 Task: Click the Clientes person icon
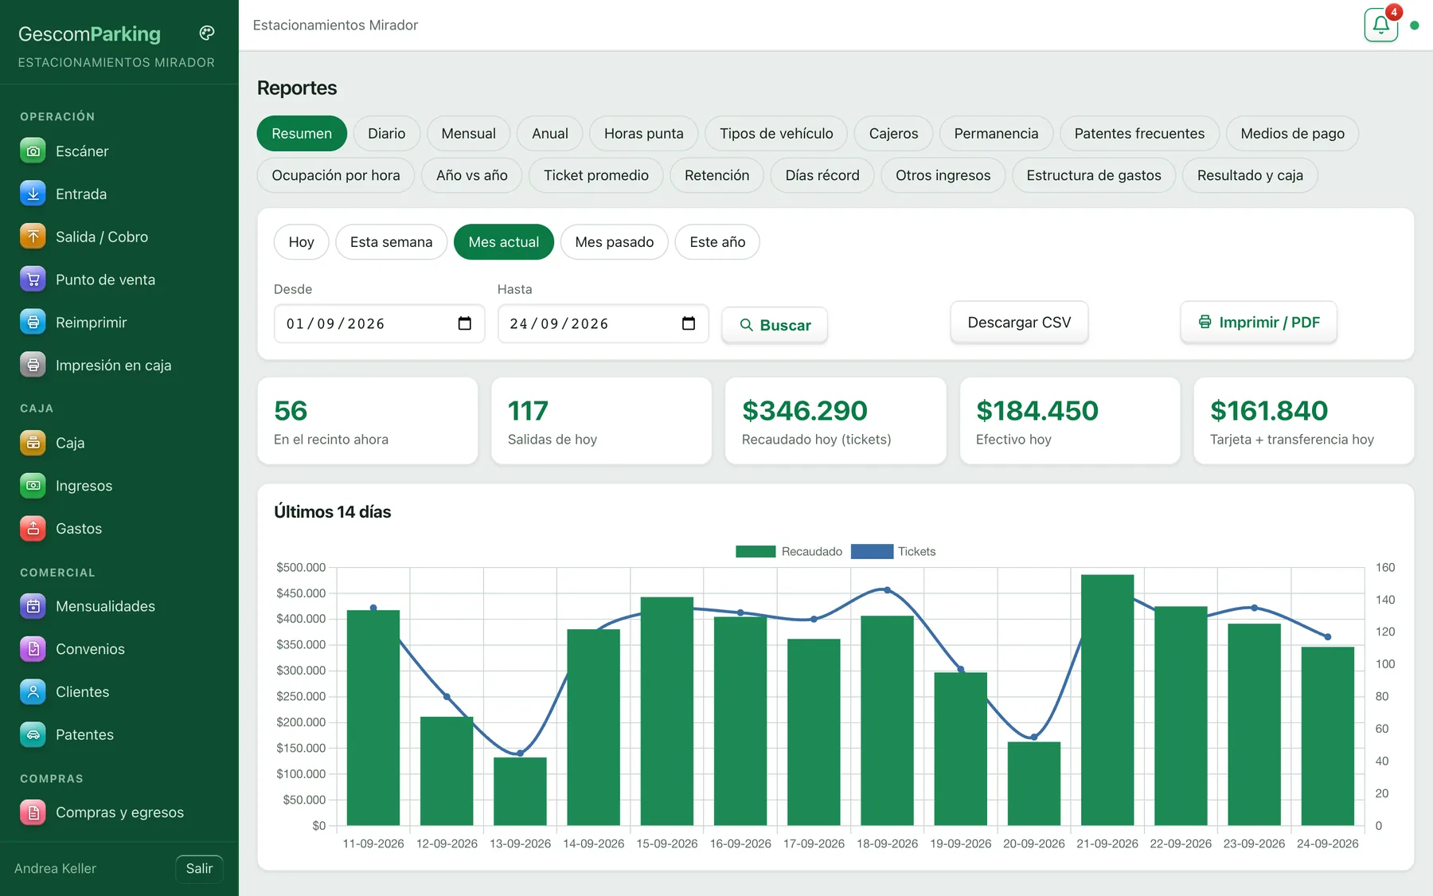33,691
